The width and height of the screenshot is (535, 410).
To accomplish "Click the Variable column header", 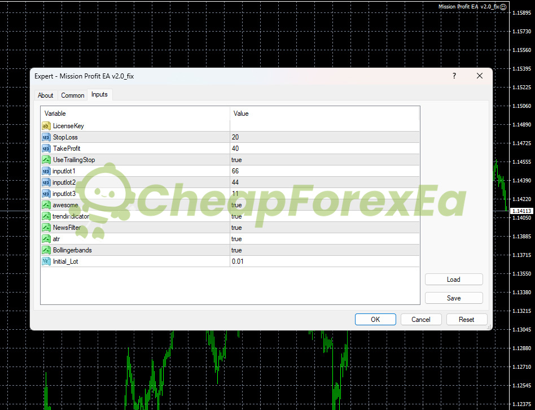I will [135, 114].
